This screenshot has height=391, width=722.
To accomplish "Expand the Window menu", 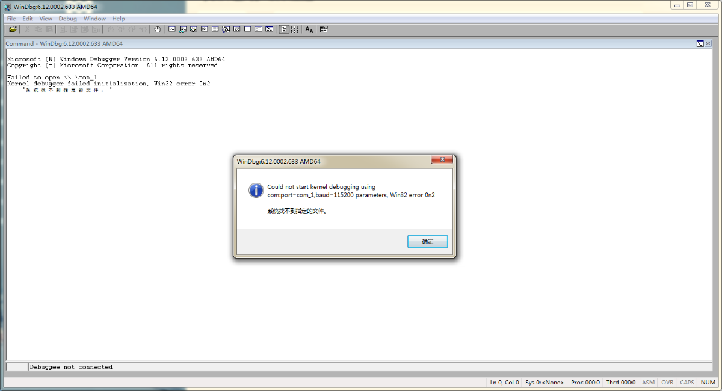I will (x=94, y=19).
